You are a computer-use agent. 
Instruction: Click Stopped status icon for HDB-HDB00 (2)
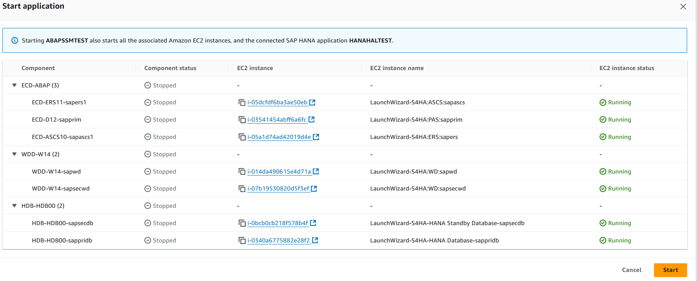[x=148, y=206]
